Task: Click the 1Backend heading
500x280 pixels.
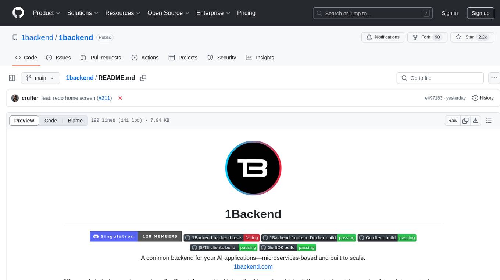Action: click(253, 214)
